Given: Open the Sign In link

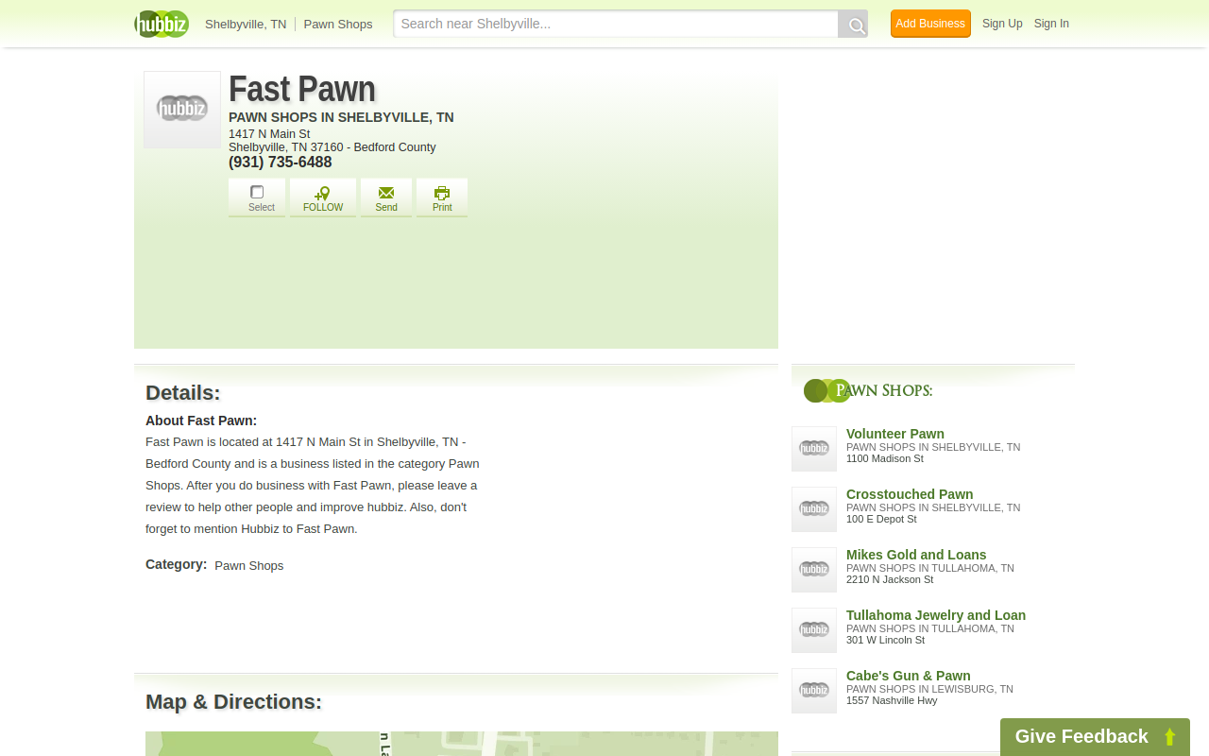Looking at the screenshot, I should click(1051, 24).
